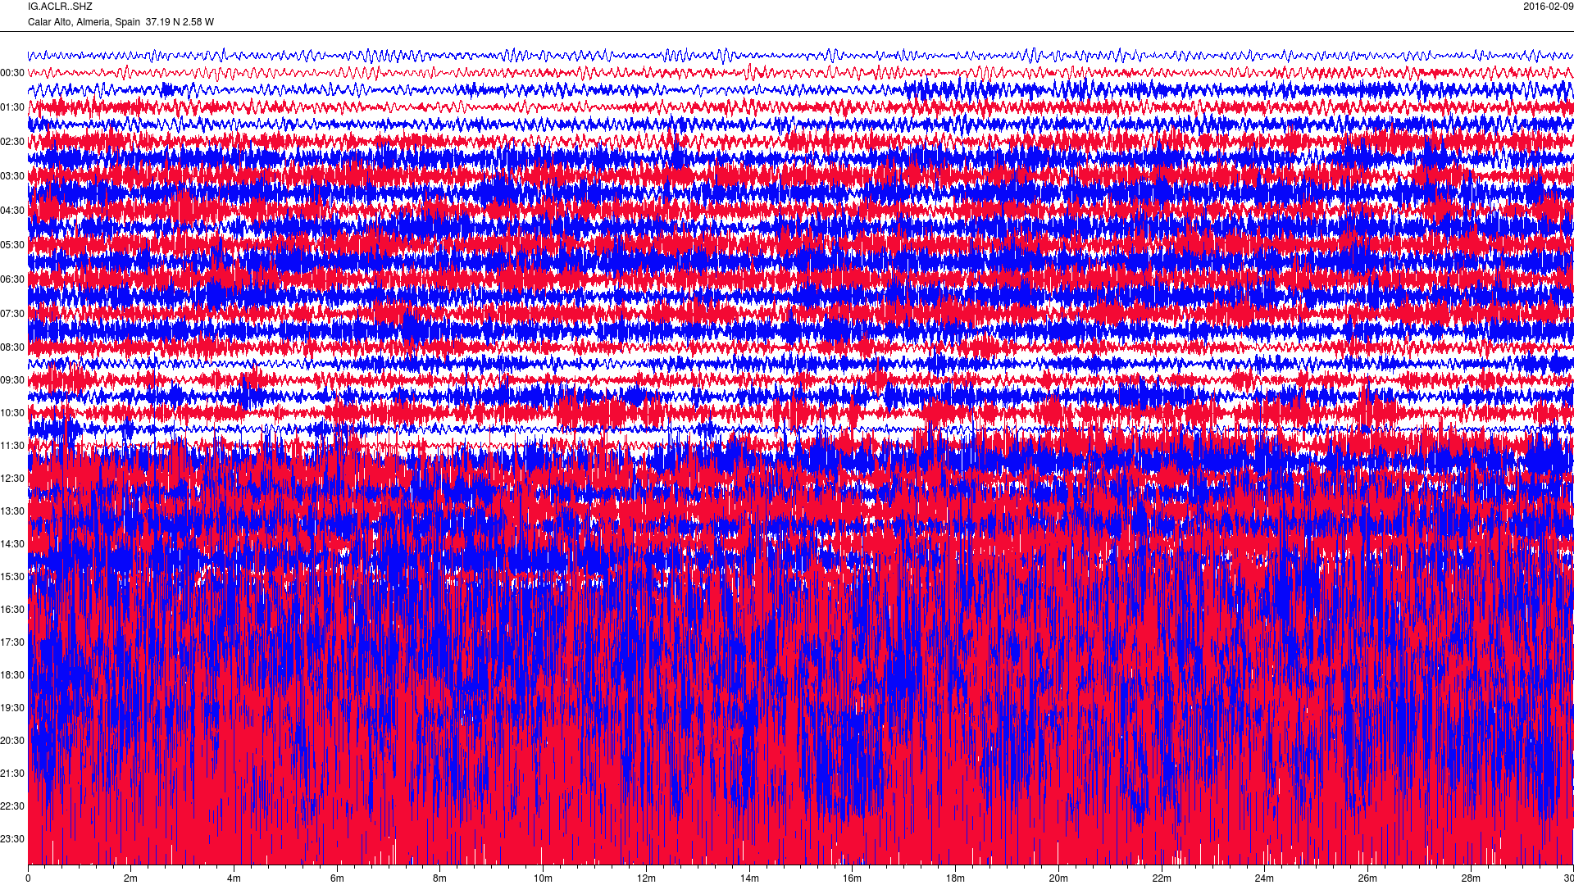Select the 08:30 time label
1574x885 pixels.
pyautogui.click(x=12, y=347)
